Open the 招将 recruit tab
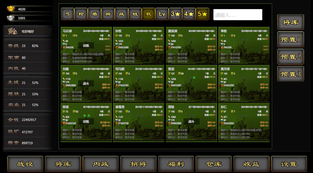 (x=138, y=164)
